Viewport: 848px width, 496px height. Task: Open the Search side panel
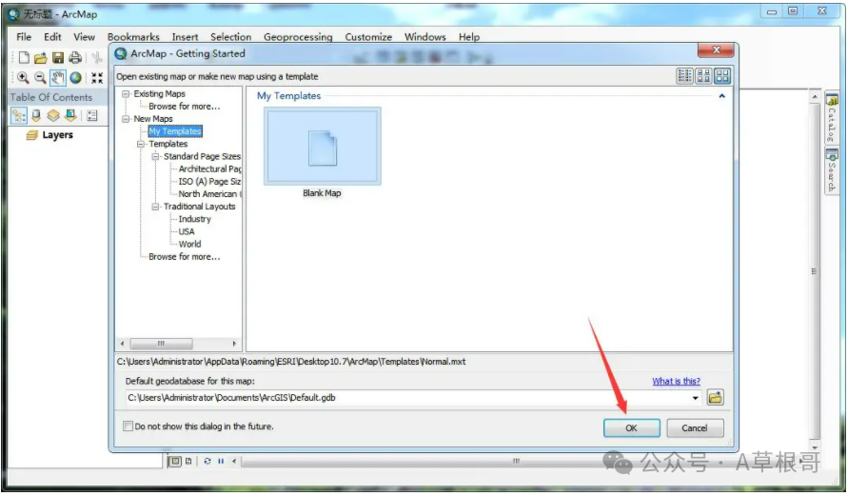pyautogui.click(x=832, y=171)
